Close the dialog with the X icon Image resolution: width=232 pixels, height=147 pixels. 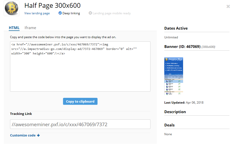point(228,6)
